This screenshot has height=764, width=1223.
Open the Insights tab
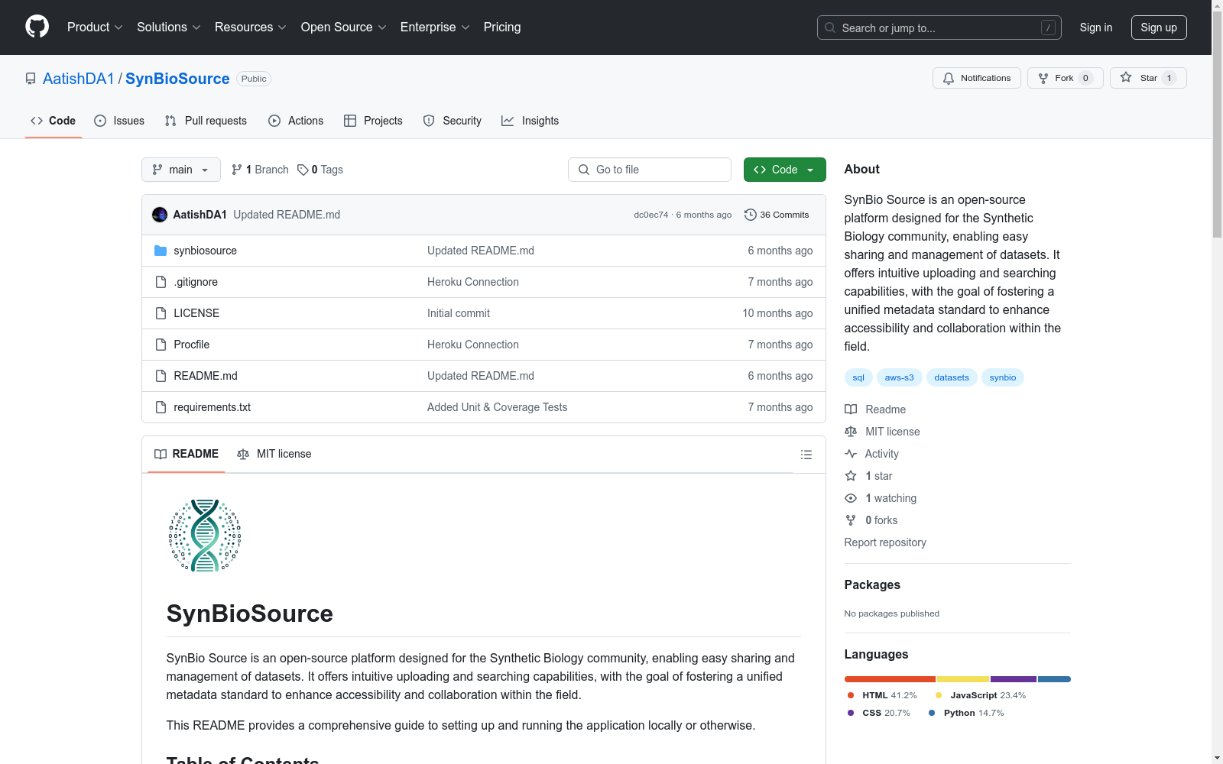pos(530,121)
